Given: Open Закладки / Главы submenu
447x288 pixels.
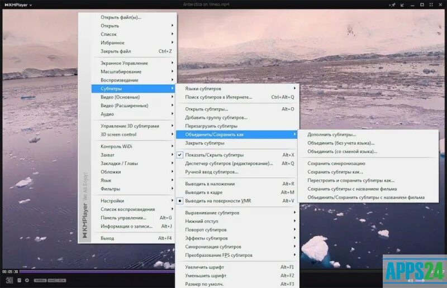Looking at the screenshot, I should (134, 164).
